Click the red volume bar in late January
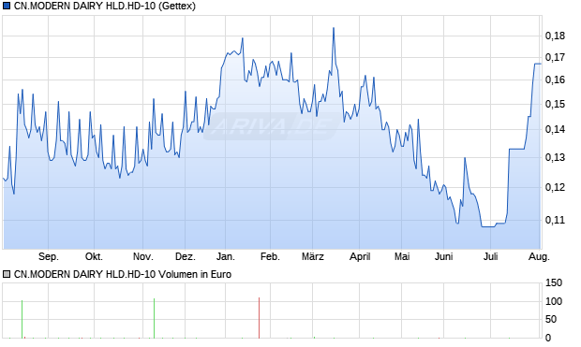Screen dimensions: 581x347 (259, 318)
